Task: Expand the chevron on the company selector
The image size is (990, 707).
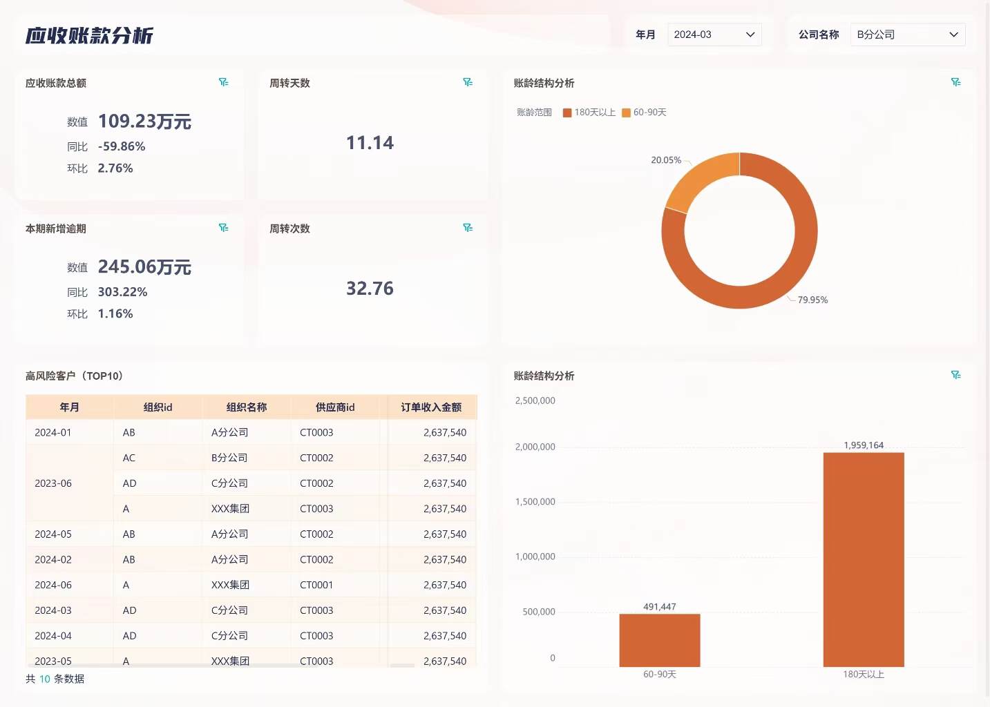Action: pos(954,34)
